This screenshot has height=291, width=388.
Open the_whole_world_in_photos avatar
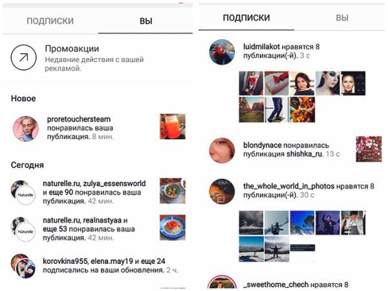pyautogui.click(x=222, y=191)
